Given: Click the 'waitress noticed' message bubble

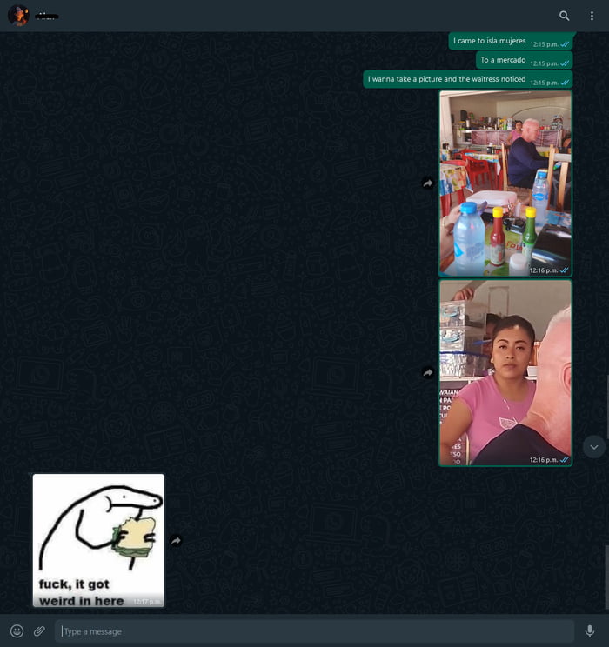Looking at the screenshot, I should point(446,79).
